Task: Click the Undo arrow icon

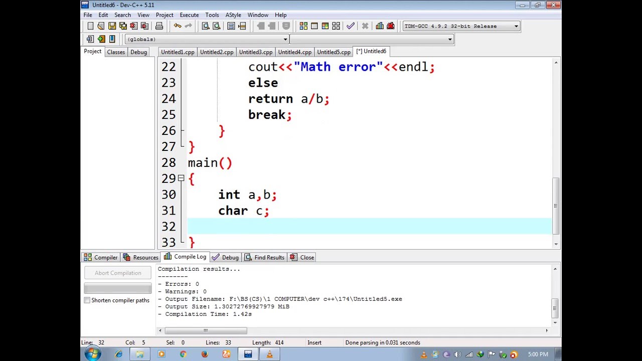Action: click(x=178, y=26)
